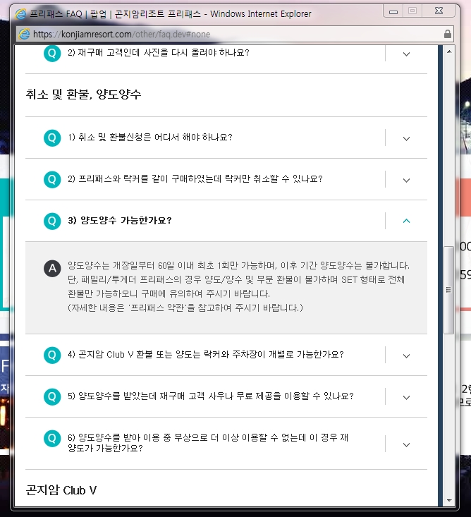Click the 곤지암 Club V section heading

click(x=61, y=490)
